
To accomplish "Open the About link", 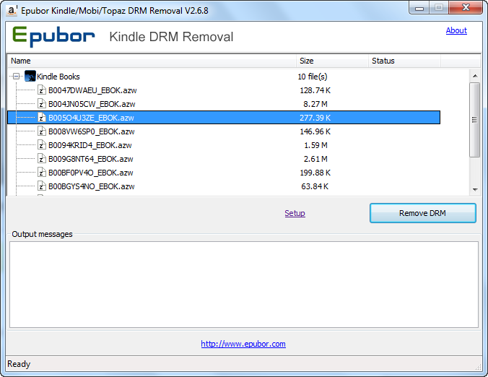I will [456, 30].
